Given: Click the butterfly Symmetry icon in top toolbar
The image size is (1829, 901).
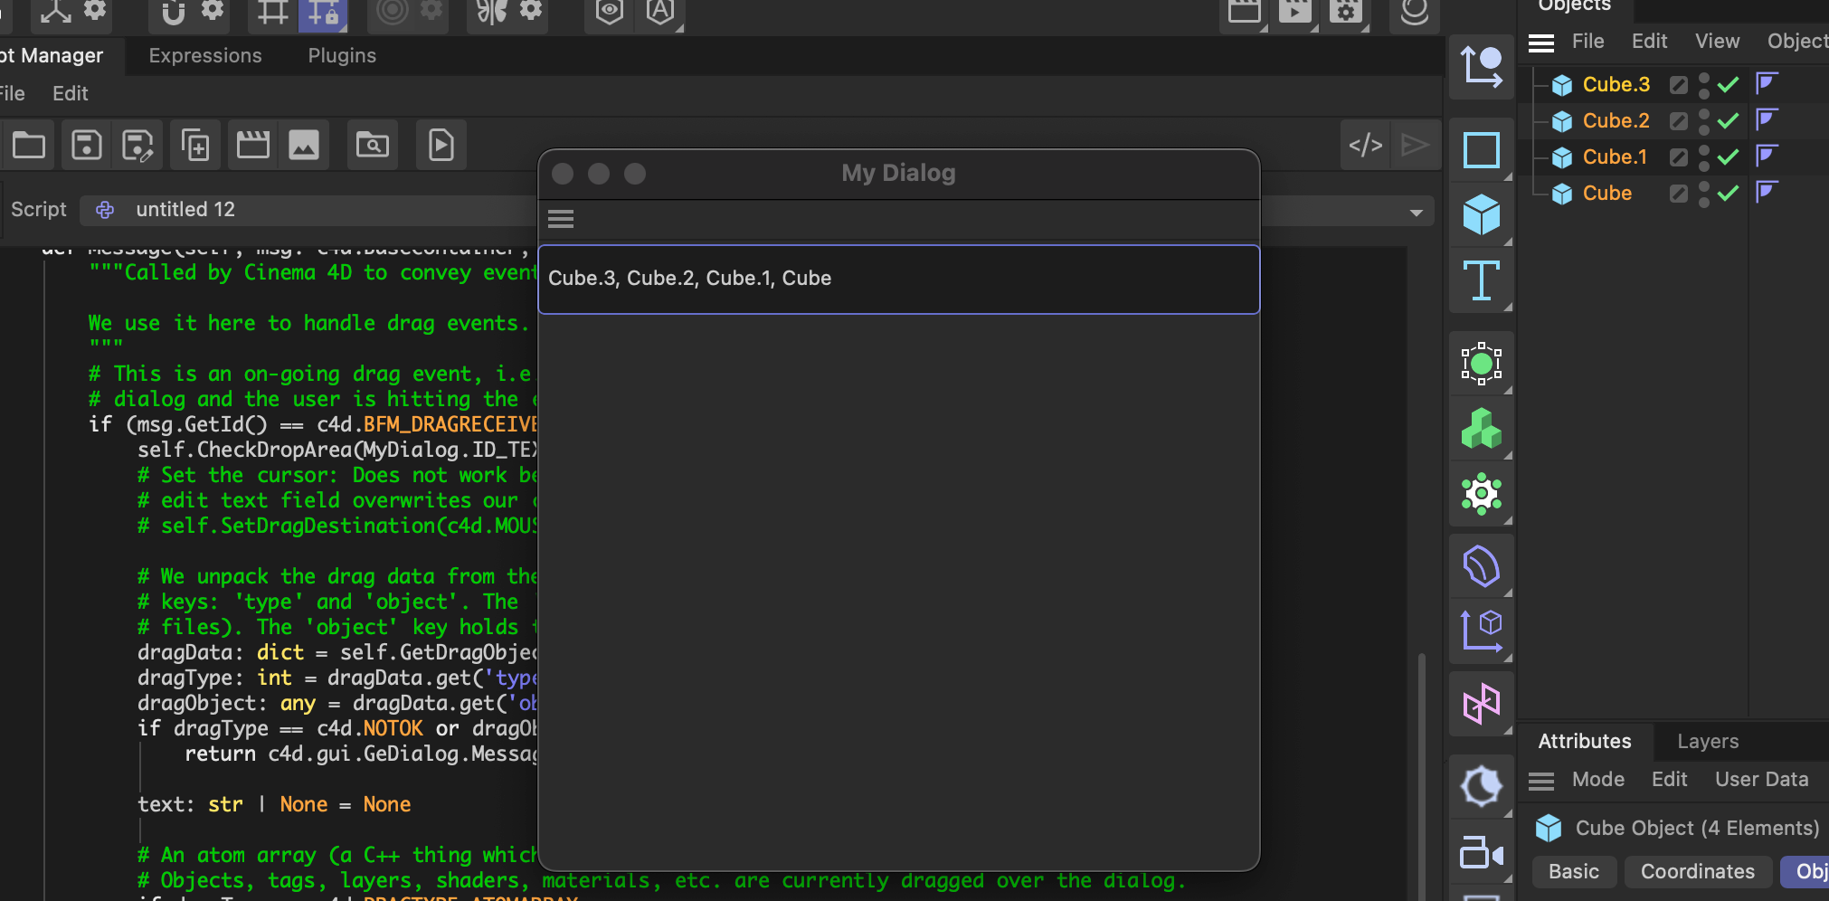Looking at the screenshot, I should 491,12.
